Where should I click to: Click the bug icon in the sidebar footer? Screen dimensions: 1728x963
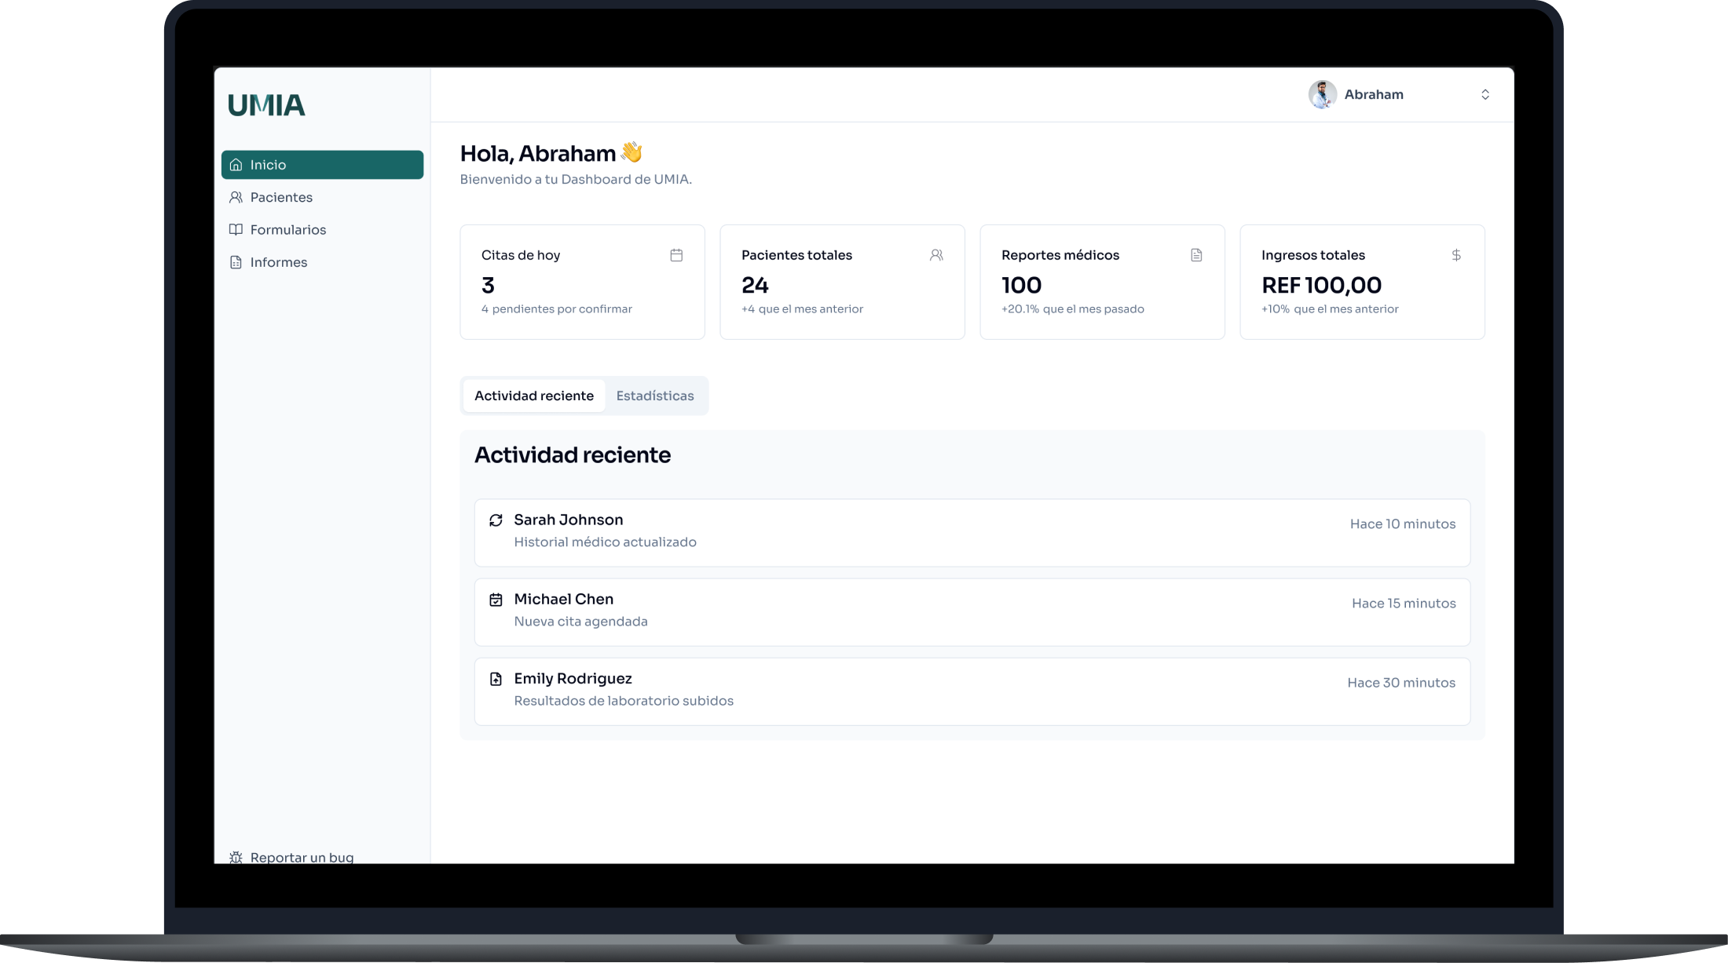[x=236, y=856]
